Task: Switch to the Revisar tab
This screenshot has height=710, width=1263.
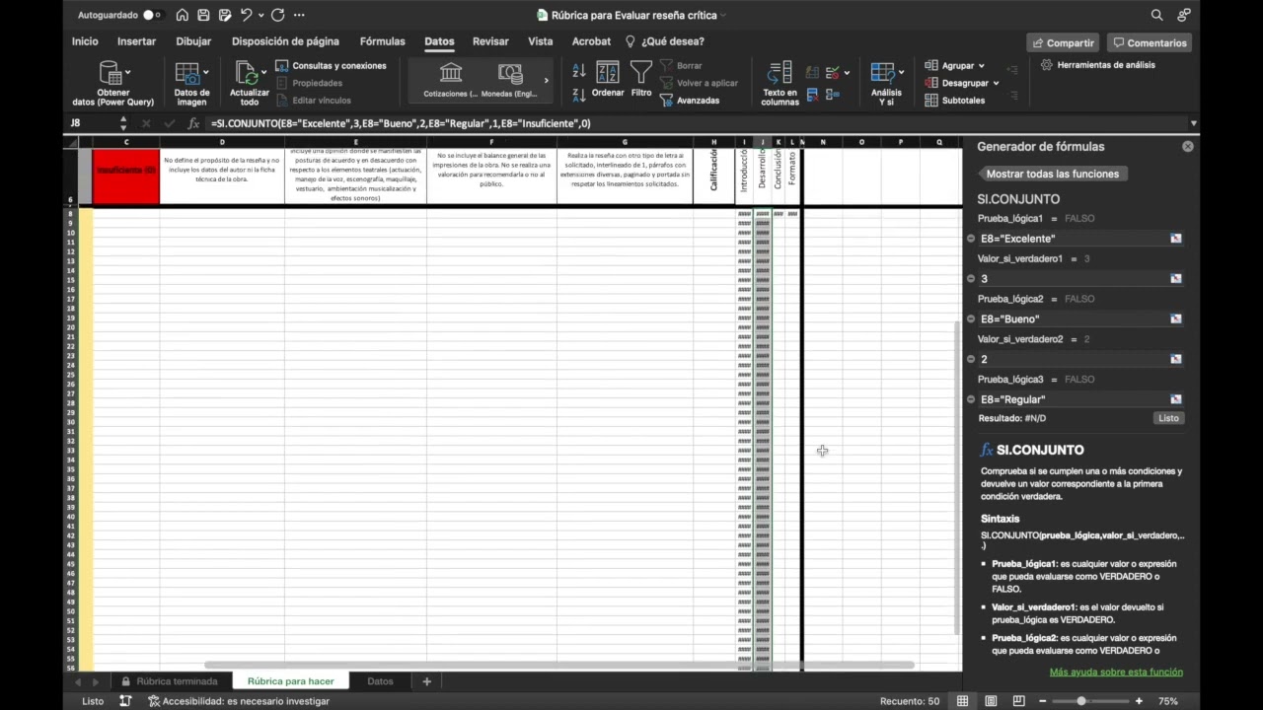Action: point(490,41)
